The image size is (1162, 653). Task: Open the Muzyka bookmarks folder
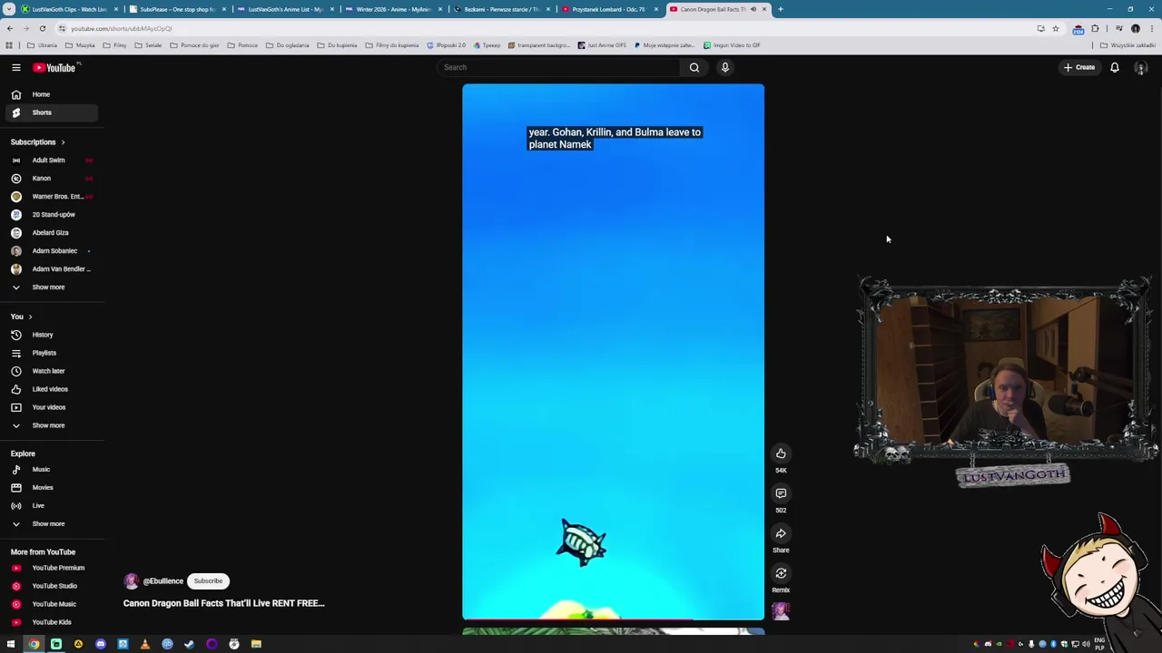[x=80, y=45]
